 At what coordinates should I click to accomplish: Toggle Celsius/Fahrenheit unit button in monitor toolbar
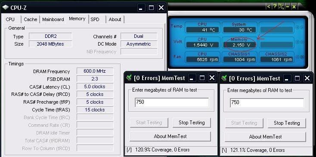pos(281,6)
